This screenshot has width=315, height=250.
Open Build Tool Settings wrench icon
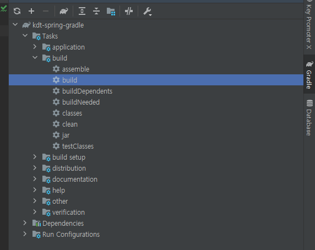(147, 12)
